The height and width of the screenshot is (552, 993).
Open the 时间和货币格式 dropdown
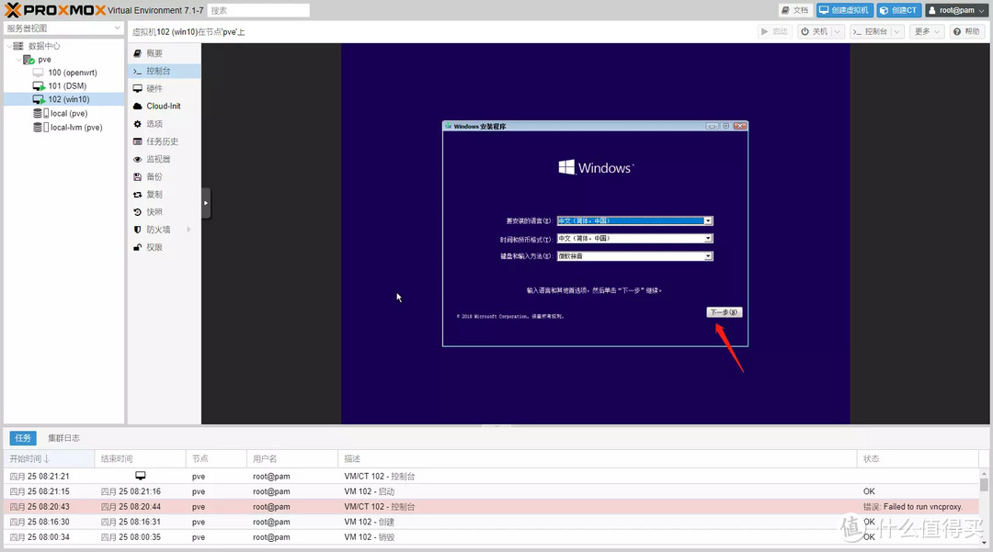click(x=634, y=239)
